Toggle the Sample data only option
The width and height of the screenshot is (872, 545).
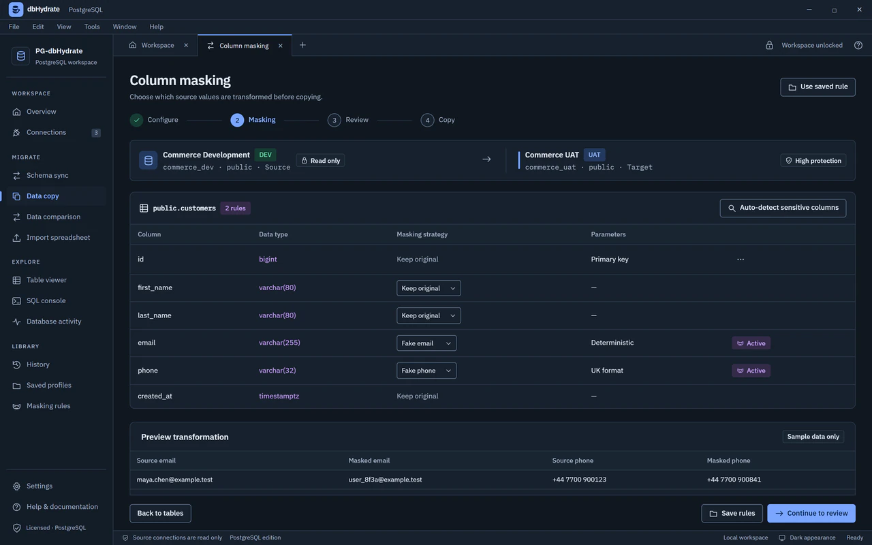tap(813, 437)
